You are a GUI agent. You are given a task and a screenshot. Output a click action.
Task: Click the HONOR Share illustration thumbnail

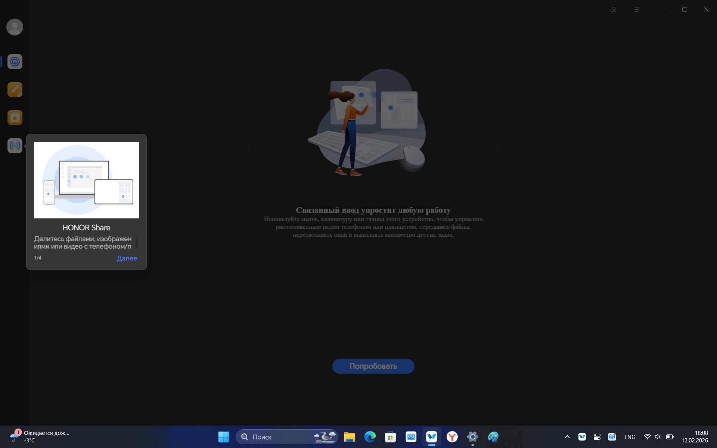(86, 180)
